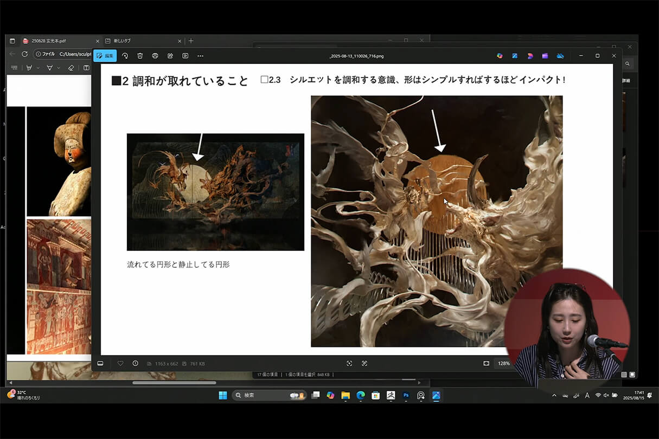Viewport: 659px width, 439px height.
Task: Open image info with the info icon
Action: point(134,363)
